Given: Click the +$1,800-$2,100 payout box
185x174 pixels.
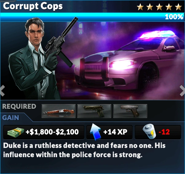Looking at the screenshot, I should [44, 132].
